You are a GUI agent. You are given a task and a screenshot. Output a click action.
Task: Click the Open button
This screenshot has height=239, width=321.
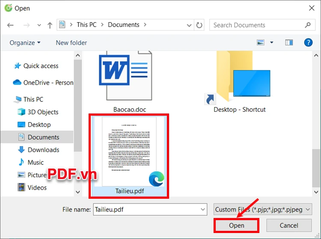pyautogui.click(x=236, y=226)
